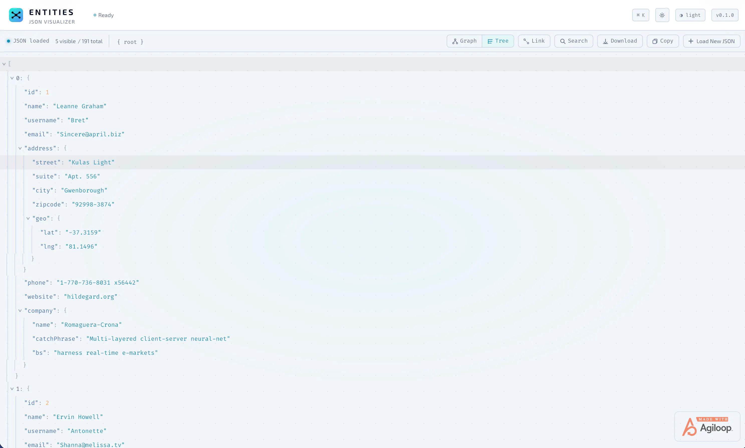Click the "Ready" status indicator

pyautogui.click(x=103, y=15)
